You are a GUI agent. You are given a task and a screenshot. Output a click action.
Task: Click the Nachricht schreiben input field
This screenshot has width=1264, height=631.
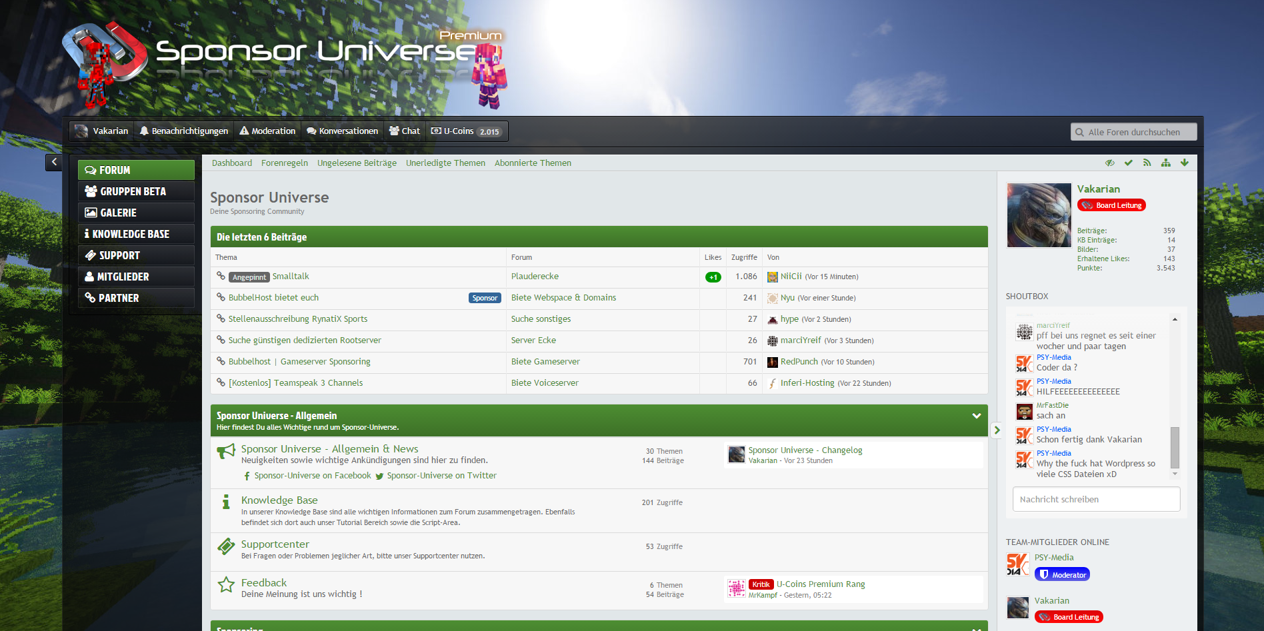tap(1096, 500)
